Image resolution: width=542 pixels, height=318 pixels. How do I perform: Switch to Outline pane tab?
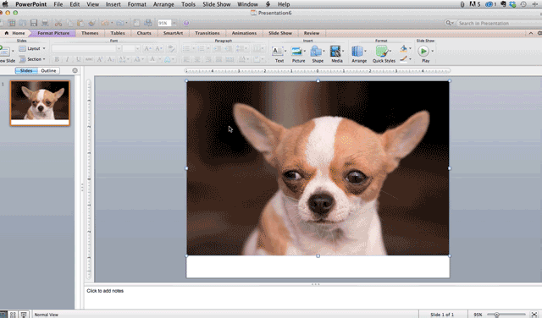click(x=48, y=70)
